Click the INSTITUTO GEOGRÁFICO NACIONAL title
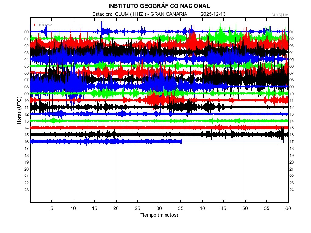 coord(159,6)
